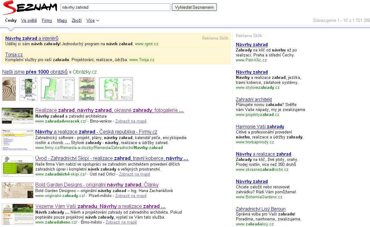Click the Bold Garden Designs preview thumbnail
Viewport: 370px width, 227px height.
tap(17, 190)
